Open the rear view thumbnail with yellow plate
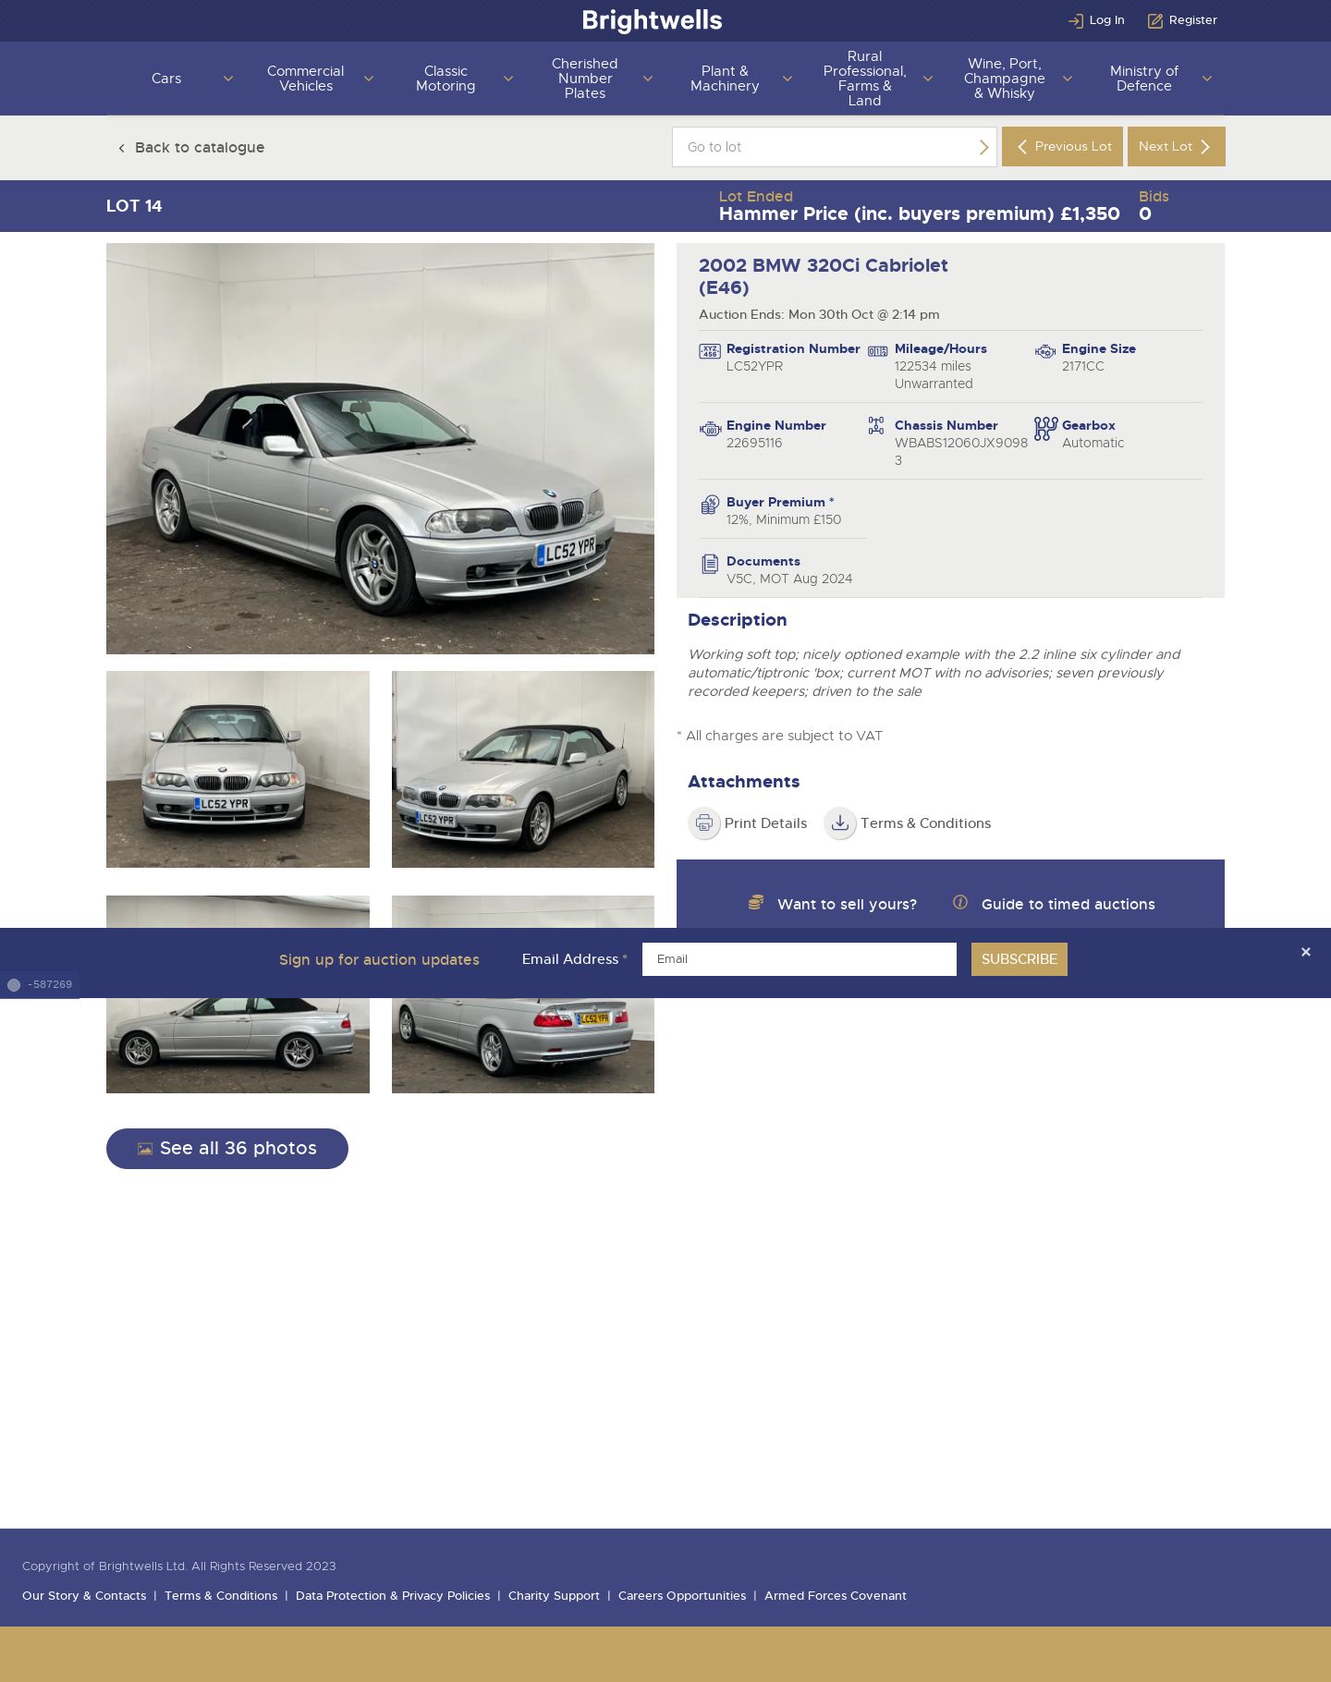 [x=523, y=1044]
